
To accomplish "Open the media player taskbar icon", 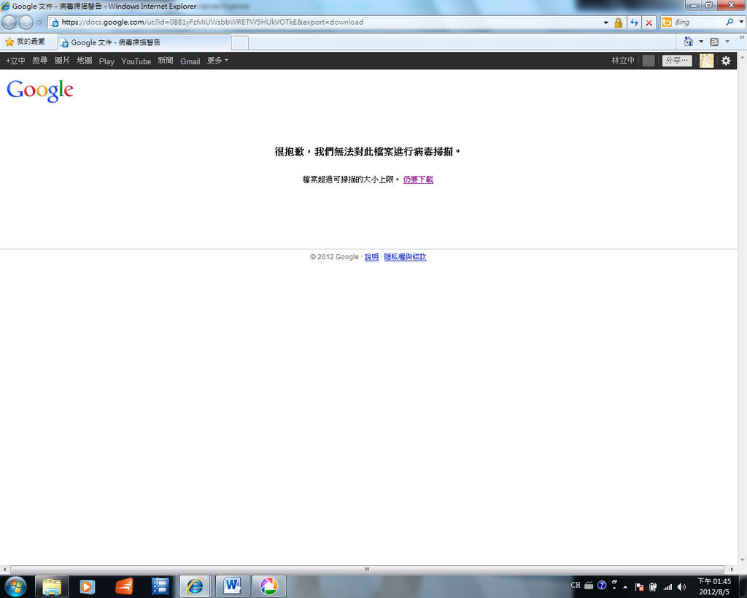I will 88,586.
